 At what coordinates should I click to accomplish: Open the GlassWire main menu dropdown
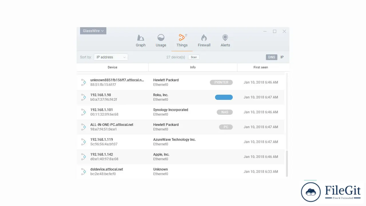93,31
